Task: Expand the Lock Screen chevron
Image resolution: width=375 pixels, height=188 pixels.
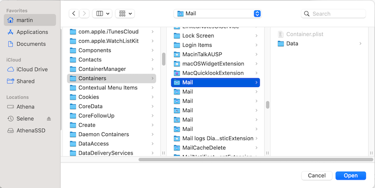Action: click(256, 36)
